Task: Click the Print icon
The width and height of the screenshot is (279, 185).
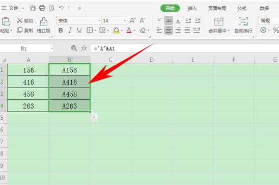Action: (42, 8)
